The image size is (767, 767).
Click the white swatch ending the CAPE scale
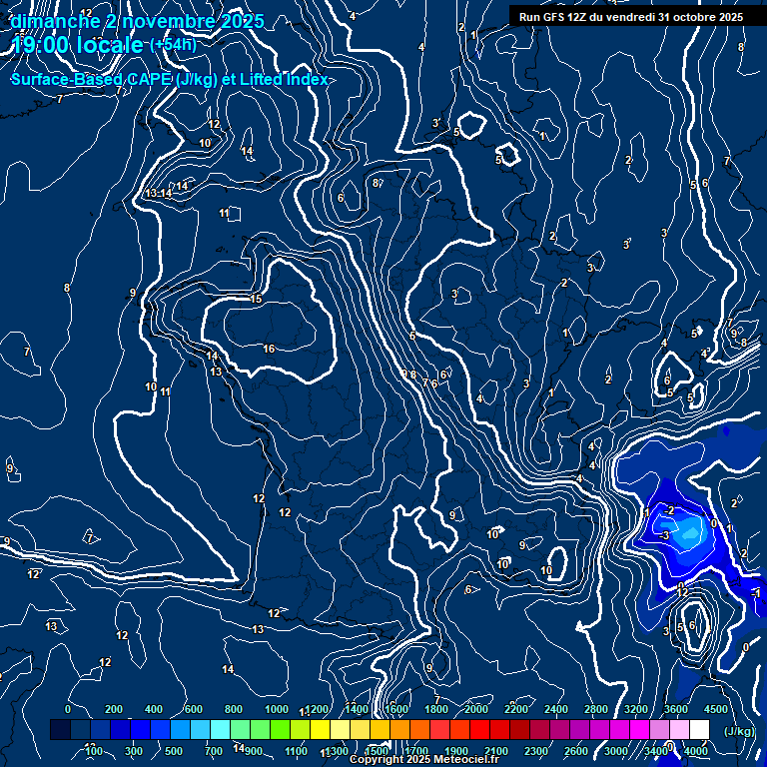[699, 729]
